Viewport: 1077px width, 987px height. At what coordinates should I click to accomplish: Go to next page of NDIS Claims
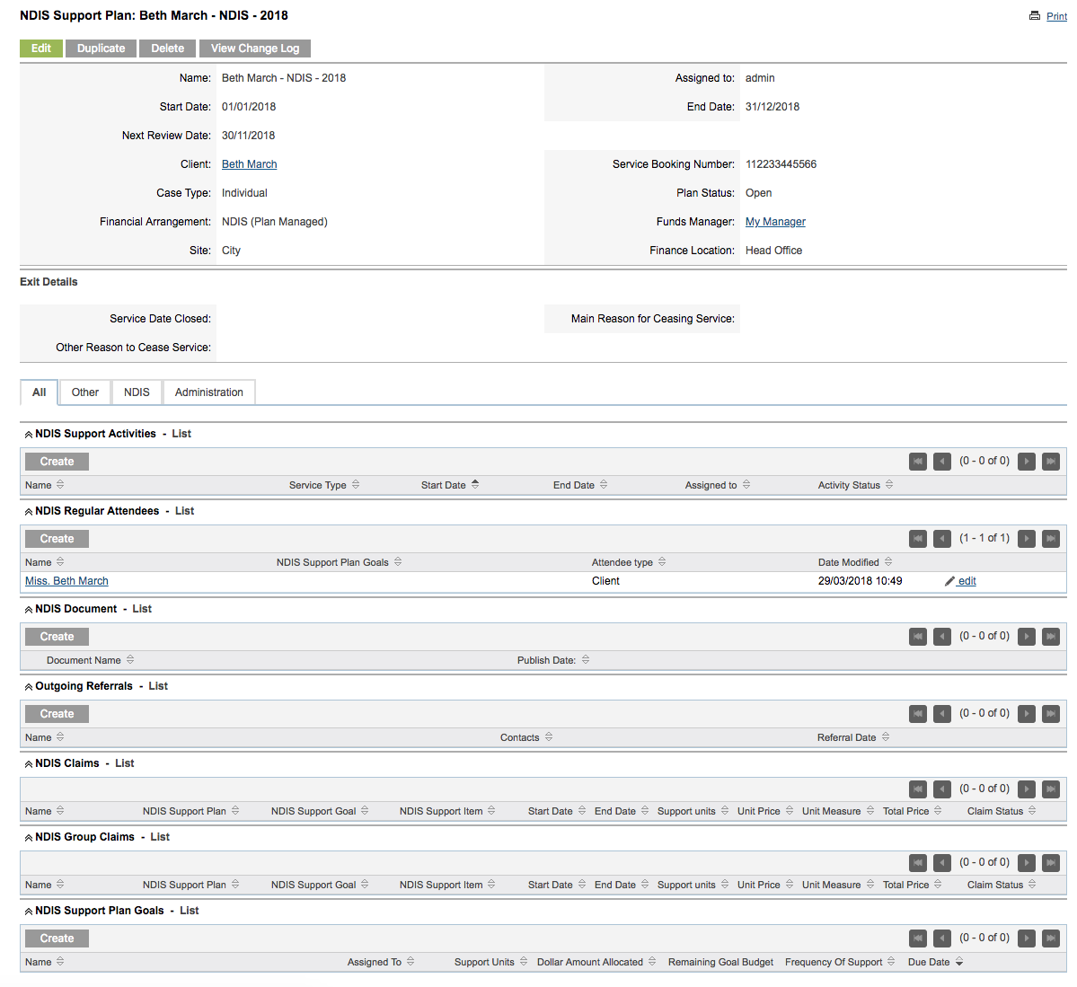point(1027,790)
